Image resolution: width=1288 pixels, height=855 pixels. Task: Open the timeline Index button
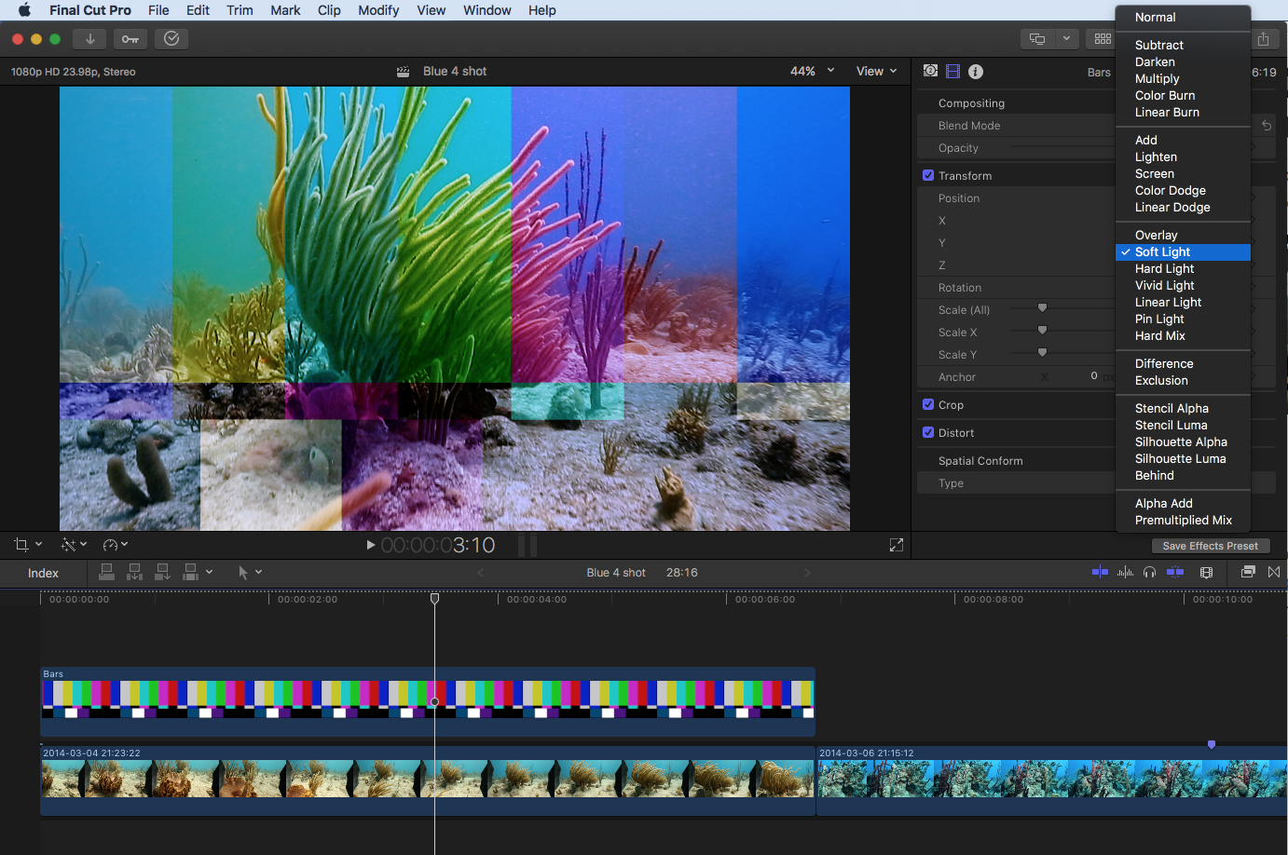tap(43, 573)
